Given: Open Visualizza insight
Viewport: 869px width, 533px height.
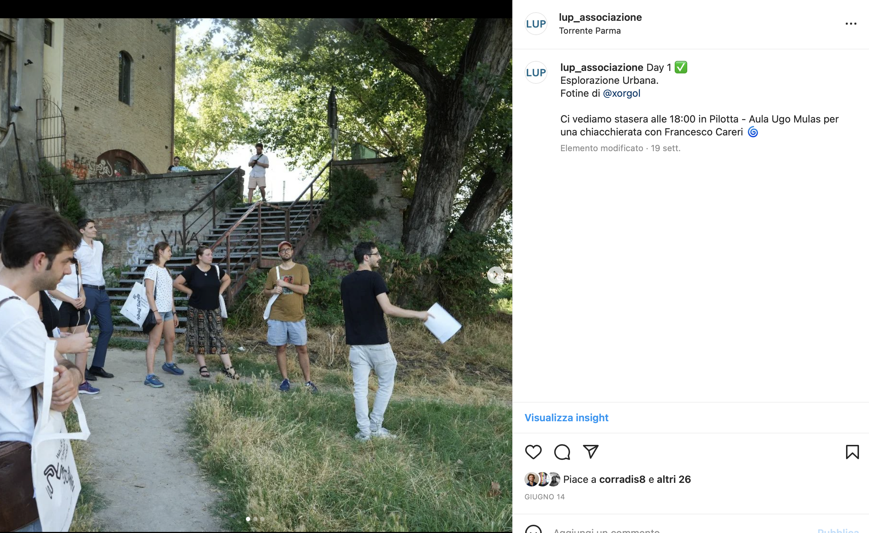Looking at the screenshot, I should coord(566,418).
